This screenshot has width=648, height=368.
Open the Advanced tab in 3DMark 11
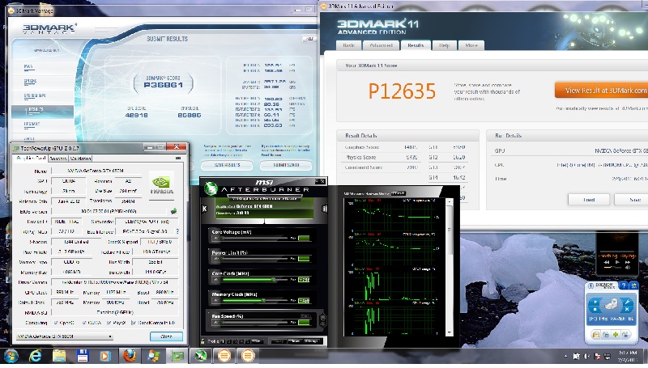pos(381,45)
